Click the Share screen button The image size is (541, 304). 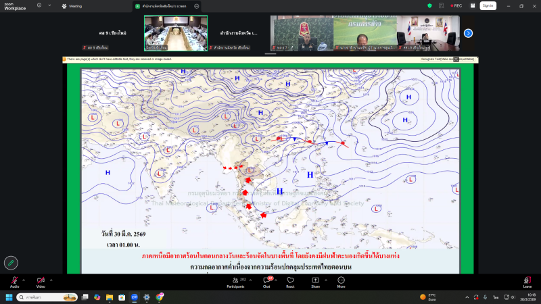(315, 281)
